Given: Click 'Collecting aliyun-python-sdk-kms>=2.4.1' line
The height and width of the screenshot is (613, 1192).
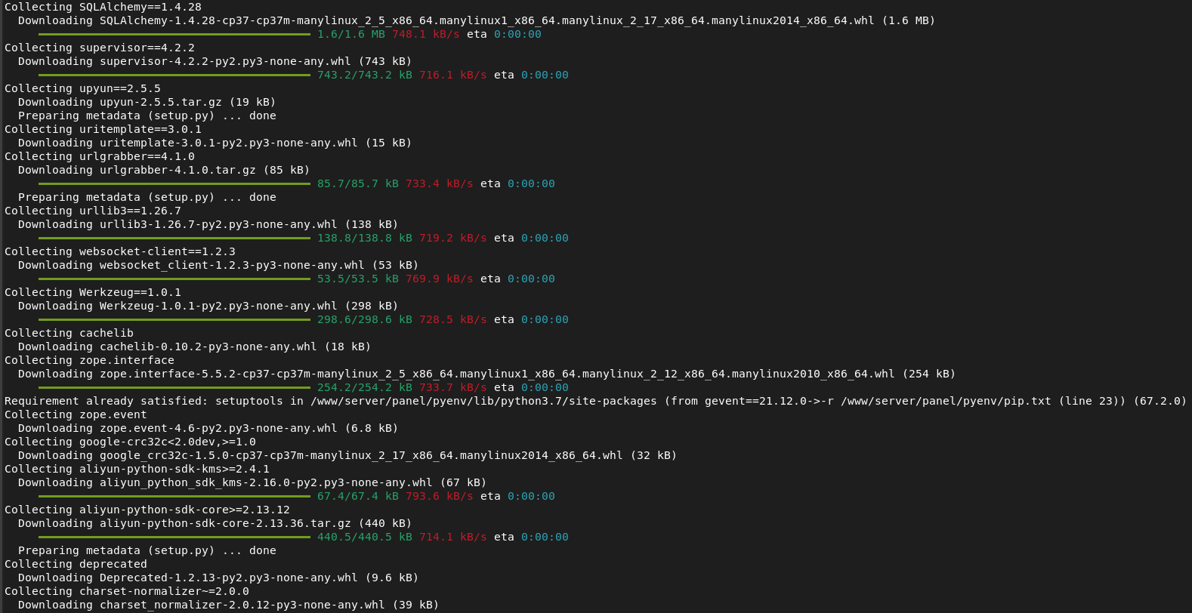Looking at the screenshot, I should [x=137, y=469].
